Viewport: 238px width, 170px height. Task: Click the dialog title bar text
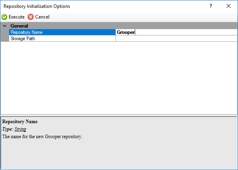(x=37, y=6)
